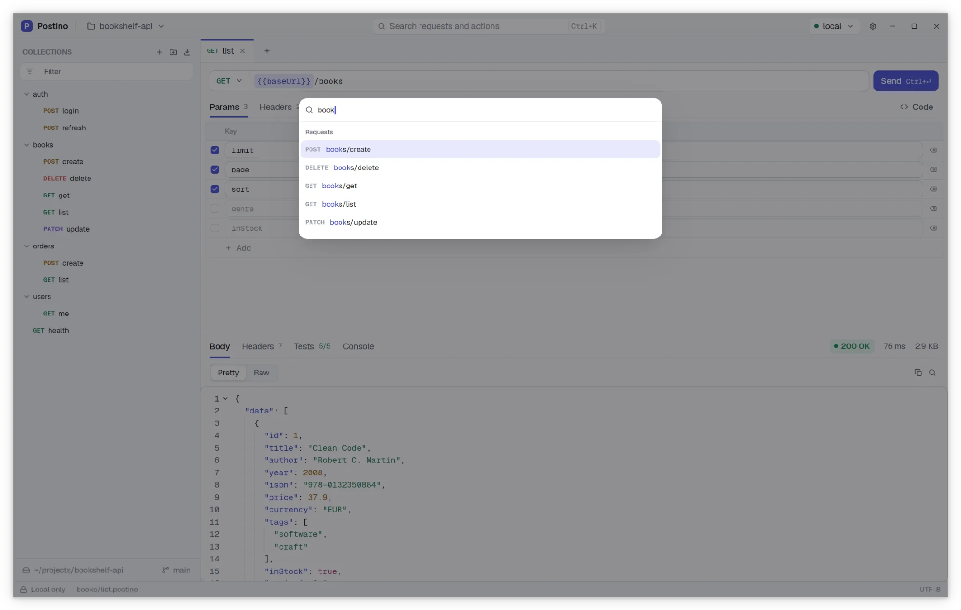Open the local environment dropdown
Viewport: 961px width, 610px height.
pos(834,26)
